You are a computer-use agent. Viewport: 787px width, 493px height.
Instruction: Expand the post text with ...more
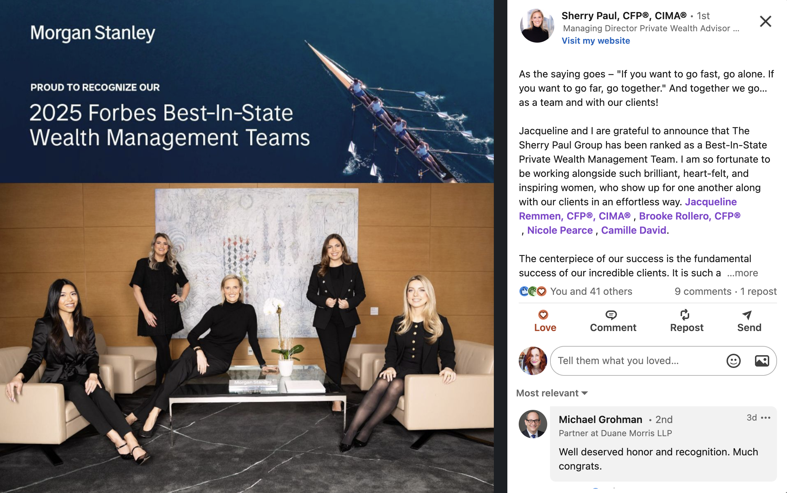(743, 273)
